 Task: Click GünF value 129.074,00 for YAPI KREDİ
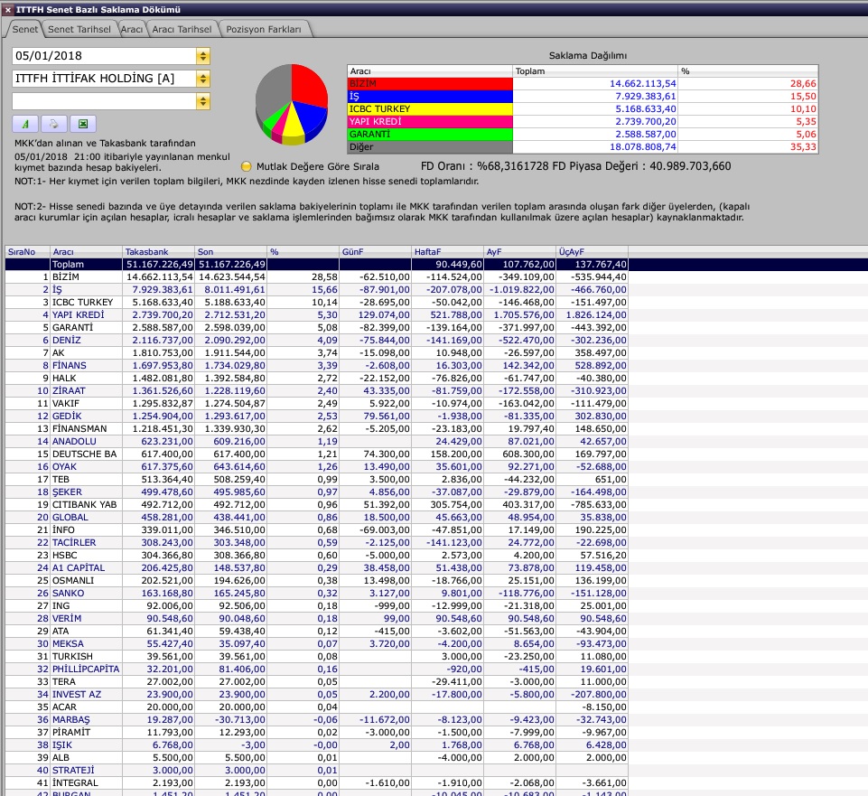point(387,315)
